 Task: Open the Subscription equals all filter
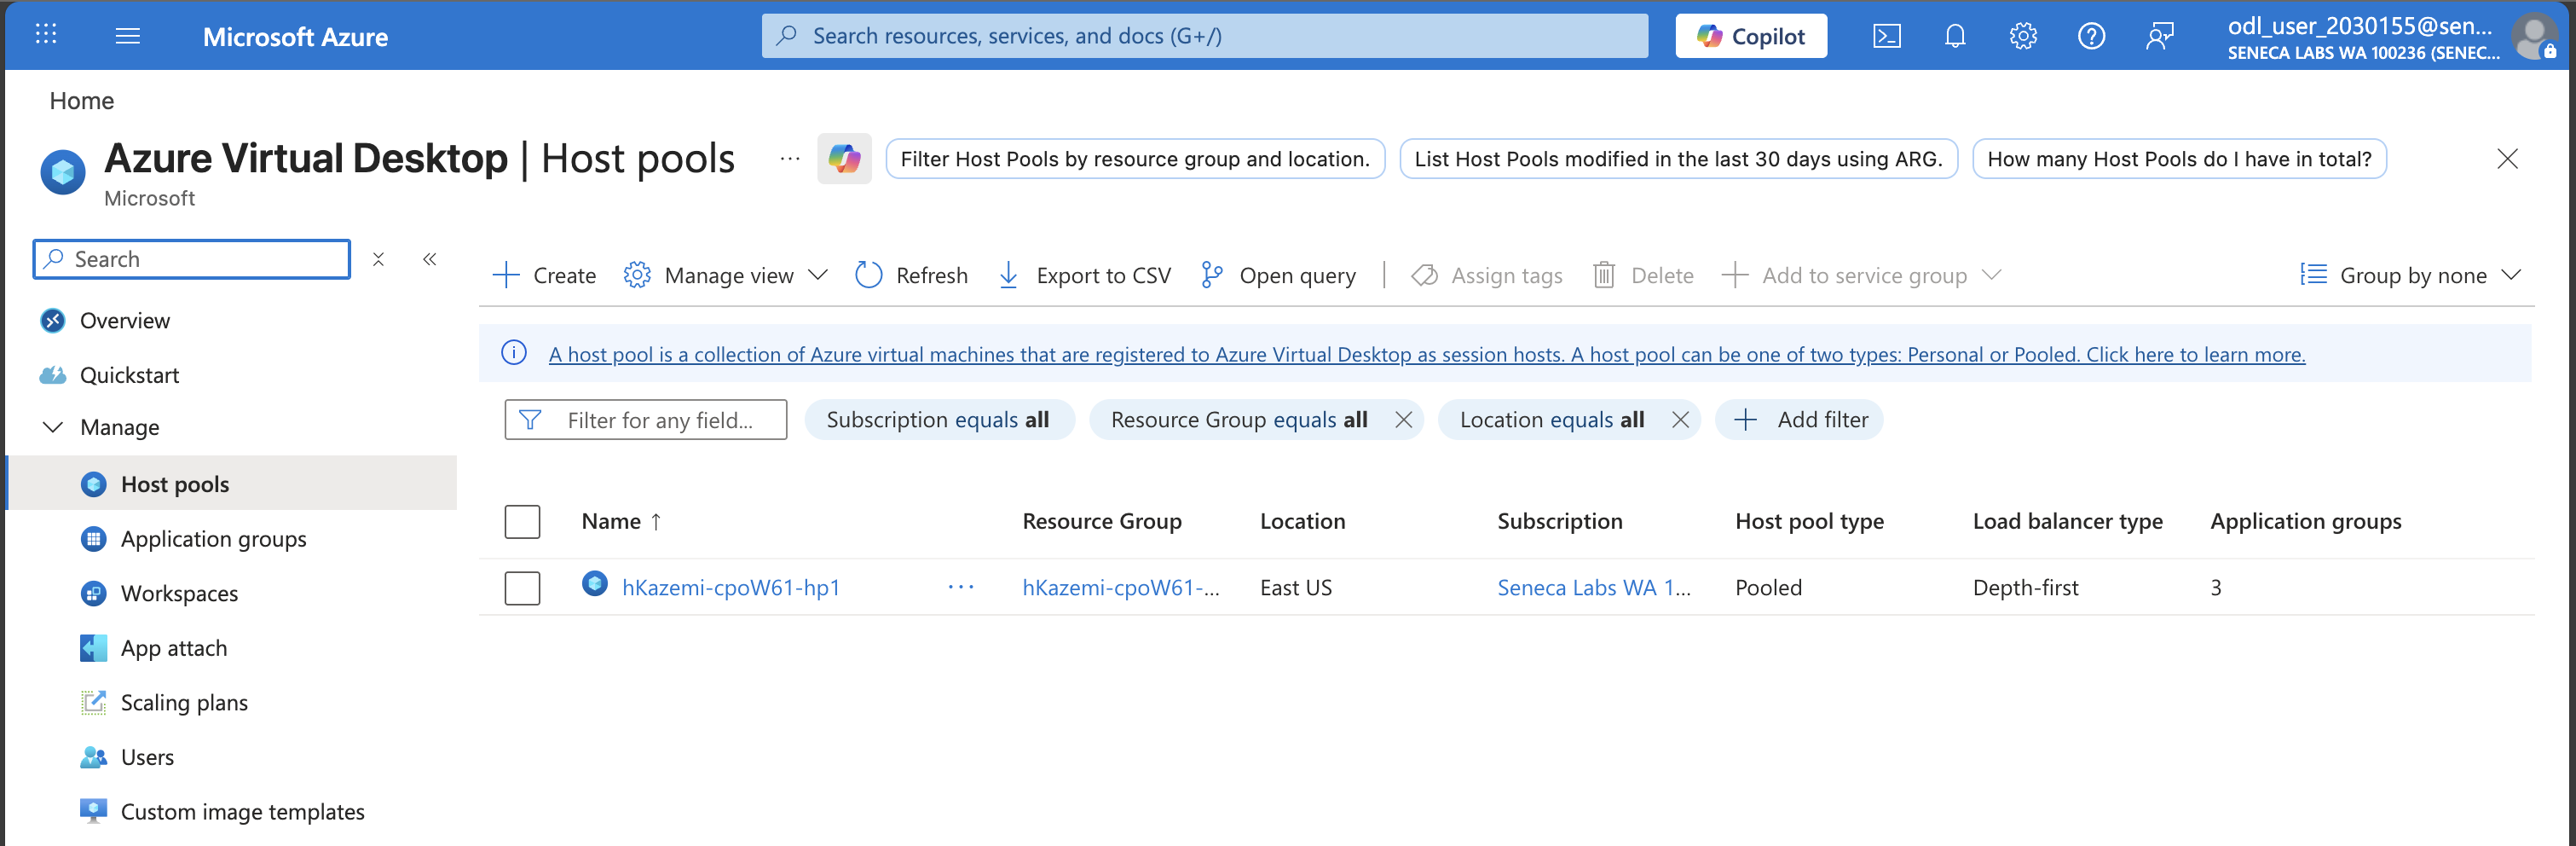pos(939,420)
